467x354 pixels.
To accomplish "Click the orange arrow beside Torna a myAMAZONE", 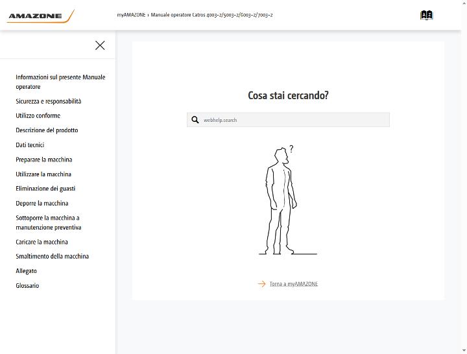I will coord(262,284).
